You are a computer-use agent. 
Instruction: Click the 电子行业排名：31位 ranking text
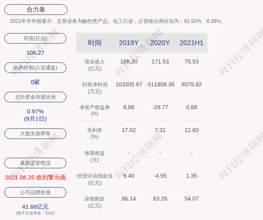[x=35, y=213]
